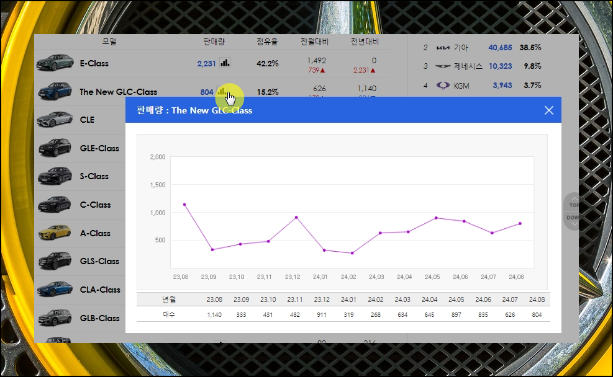
Task: Open The New GLC-Class model link
Action: [119, 92]
